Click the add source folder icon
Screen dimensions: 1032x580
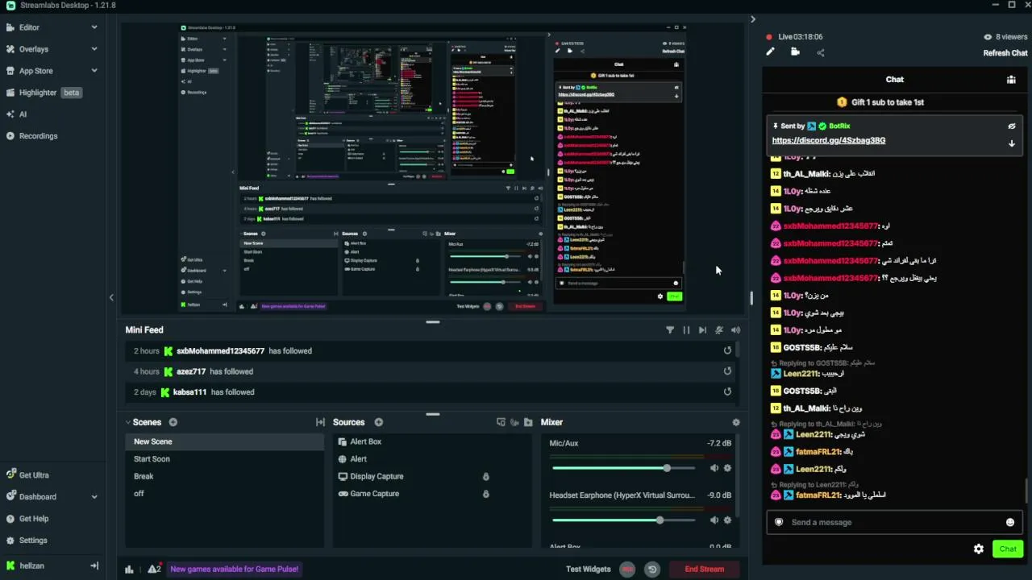point(528,422)
